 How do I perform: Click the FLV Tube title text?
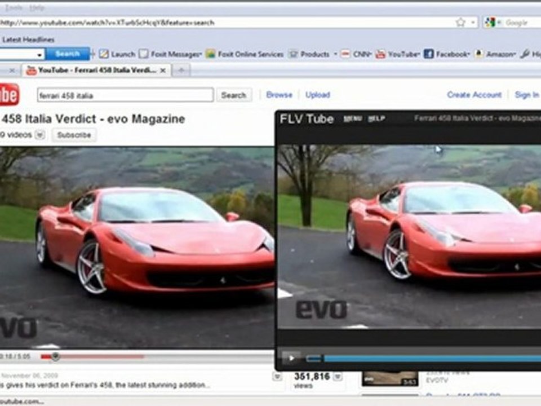click(x=307, y=119)
